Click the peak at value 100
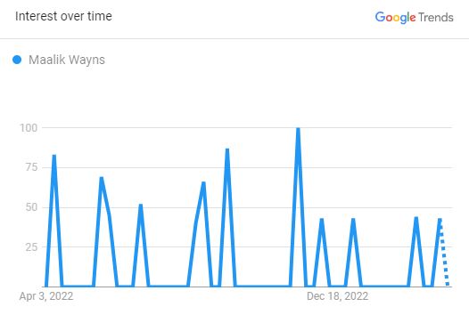 pos(298,129)
